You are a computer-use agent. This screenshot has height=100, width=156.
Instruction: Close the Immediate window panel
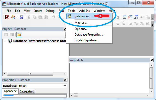(x=152, y=60)
